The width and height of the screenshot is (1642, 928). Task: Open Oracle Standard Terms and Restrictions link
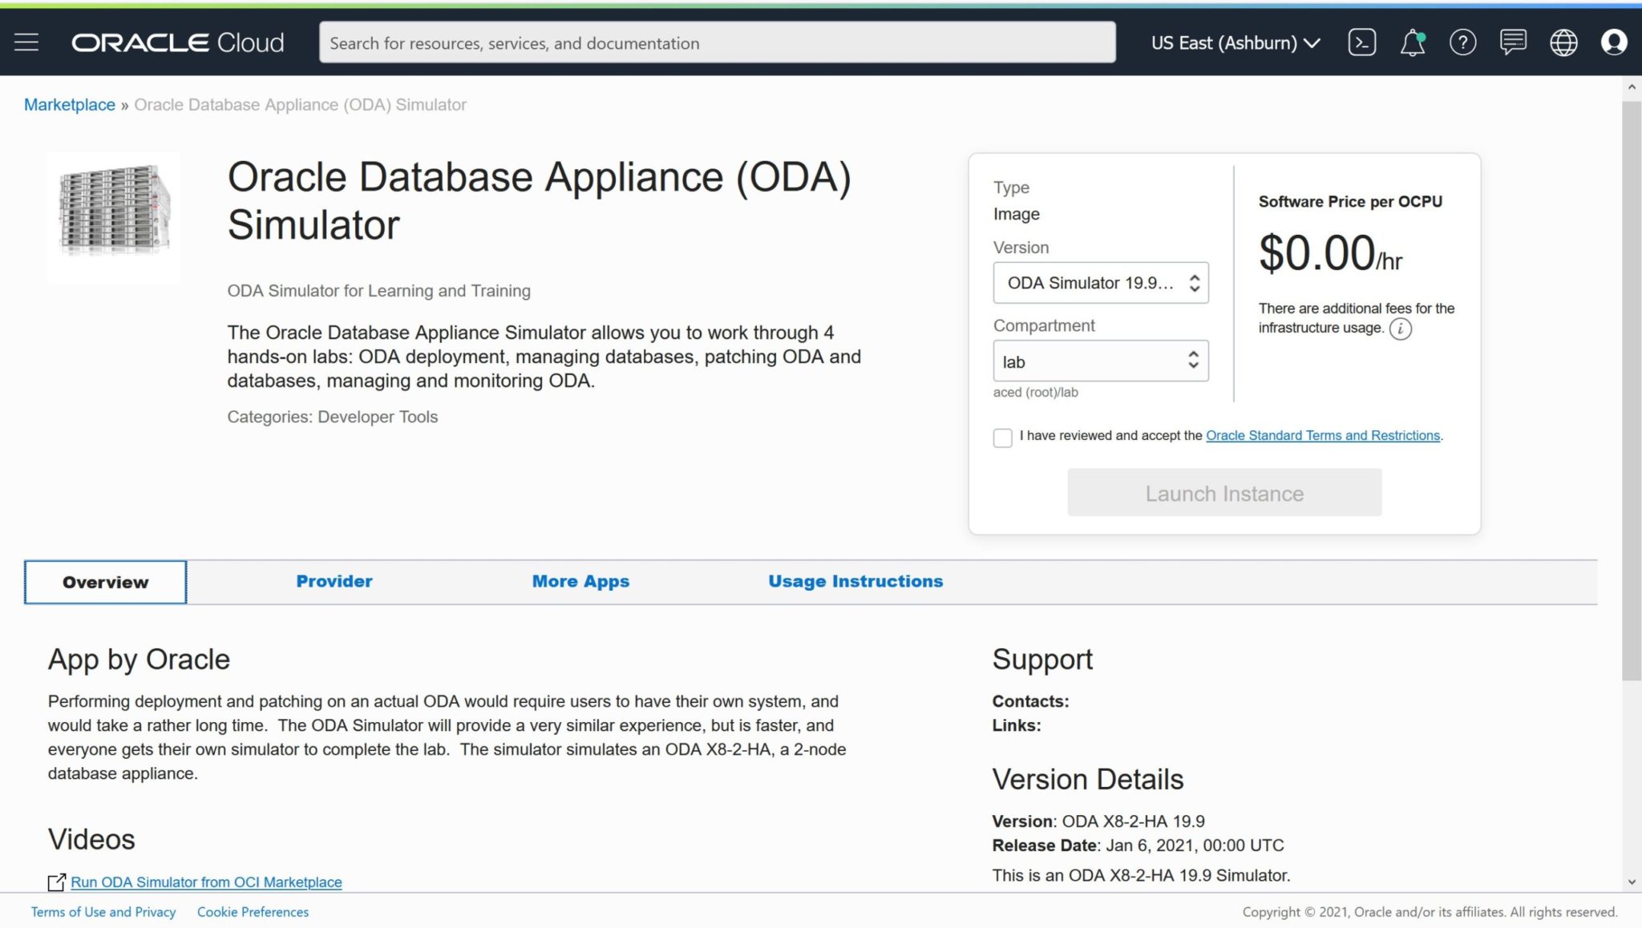click(1323, 435)
